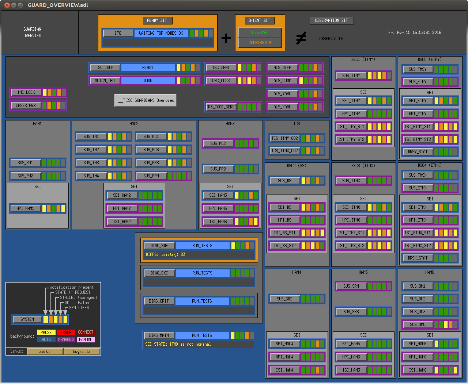This screenshot has width=468, height=384.
Task: Open the ALS_DIFF node
Action: 283,68
